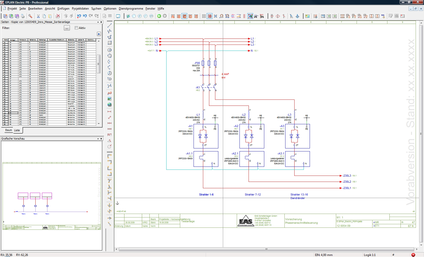The height and width of the screenshot is (257, 424).
Task: Toggle the highlighted snap-to-grid button
Action: point(209,16)
